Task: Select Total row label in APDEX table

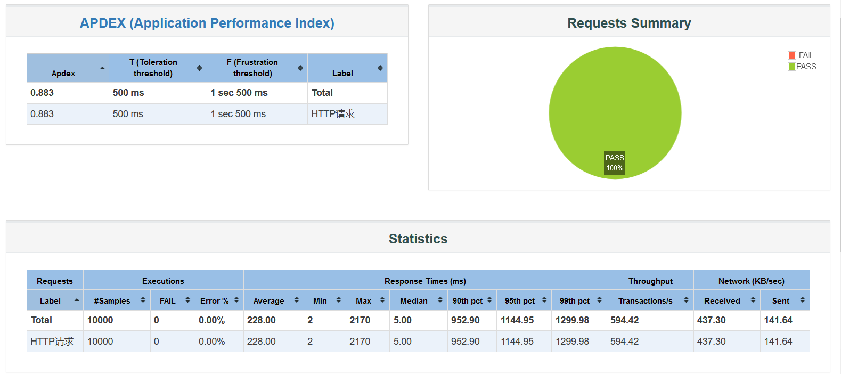Action: [322, 93]
